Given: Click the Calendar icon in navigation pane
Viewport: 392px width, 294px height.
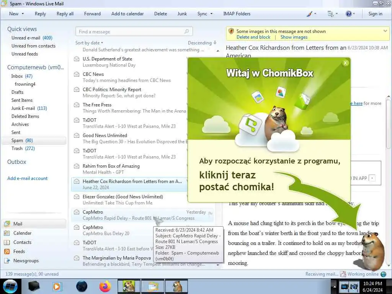Looking at the screenshot, I should point(7,233).
